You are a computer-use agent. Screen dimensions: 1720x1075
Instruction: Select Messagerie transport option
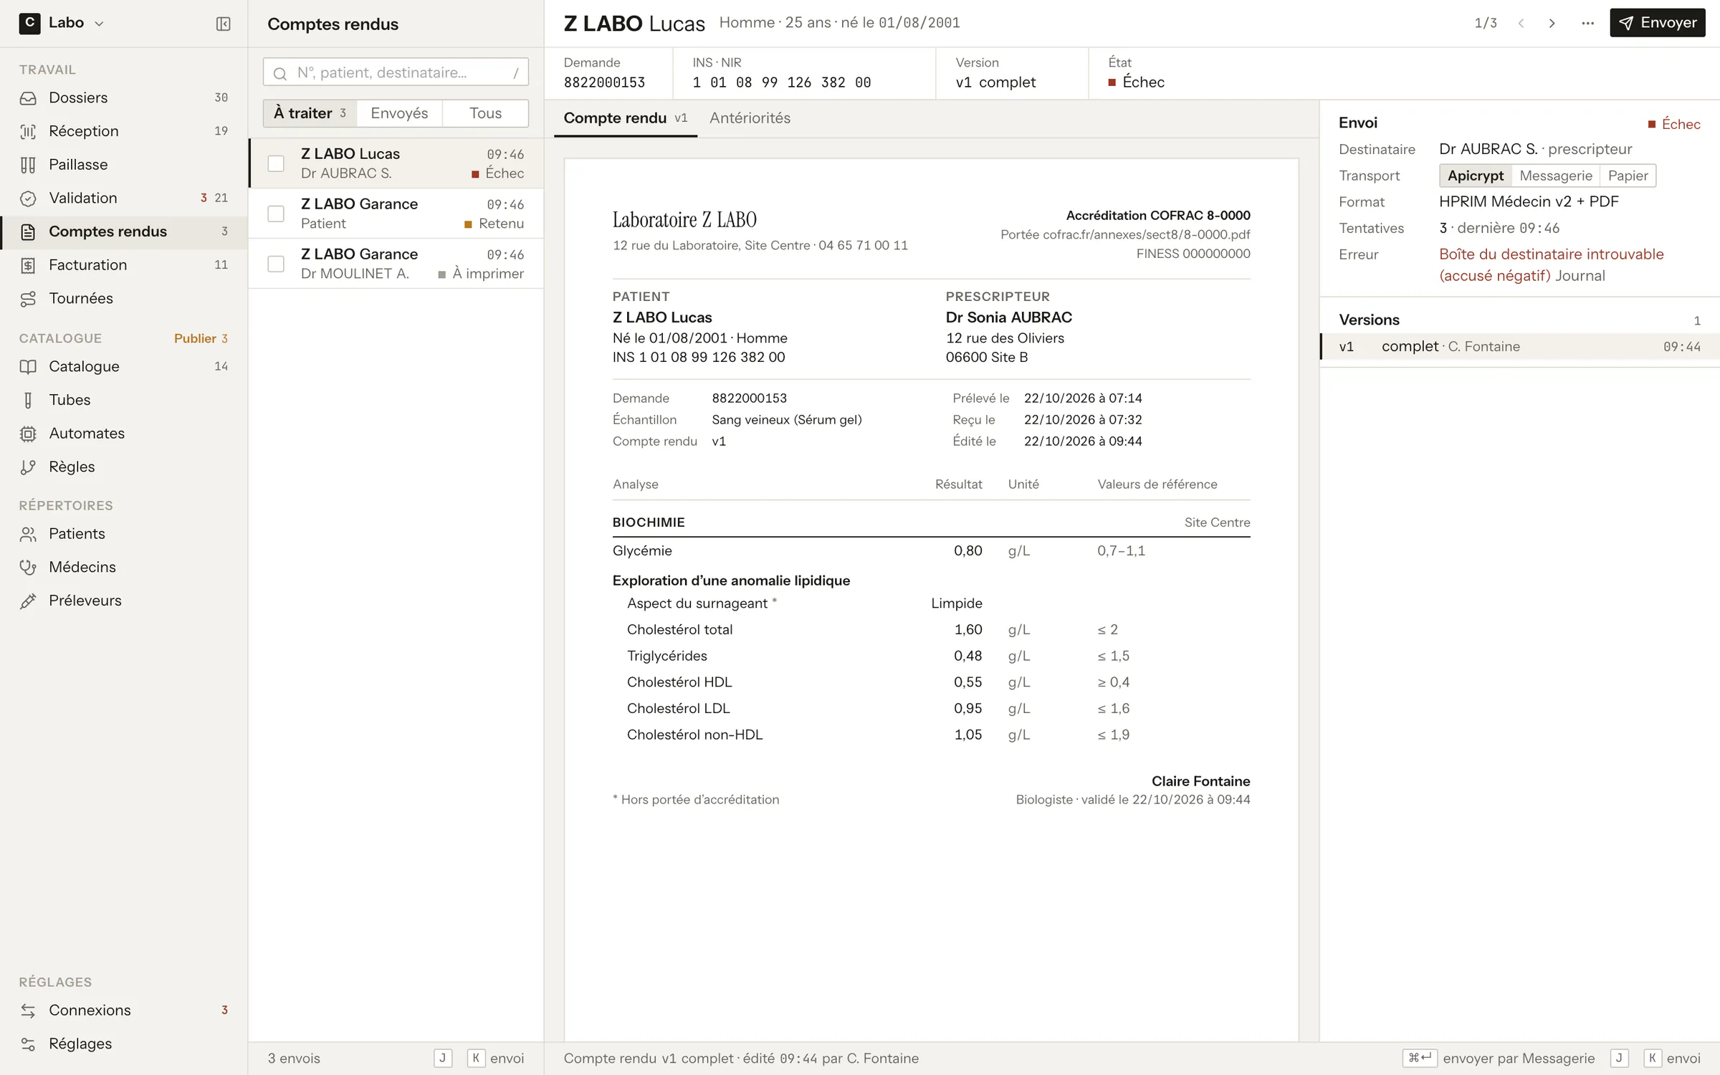1555,176
